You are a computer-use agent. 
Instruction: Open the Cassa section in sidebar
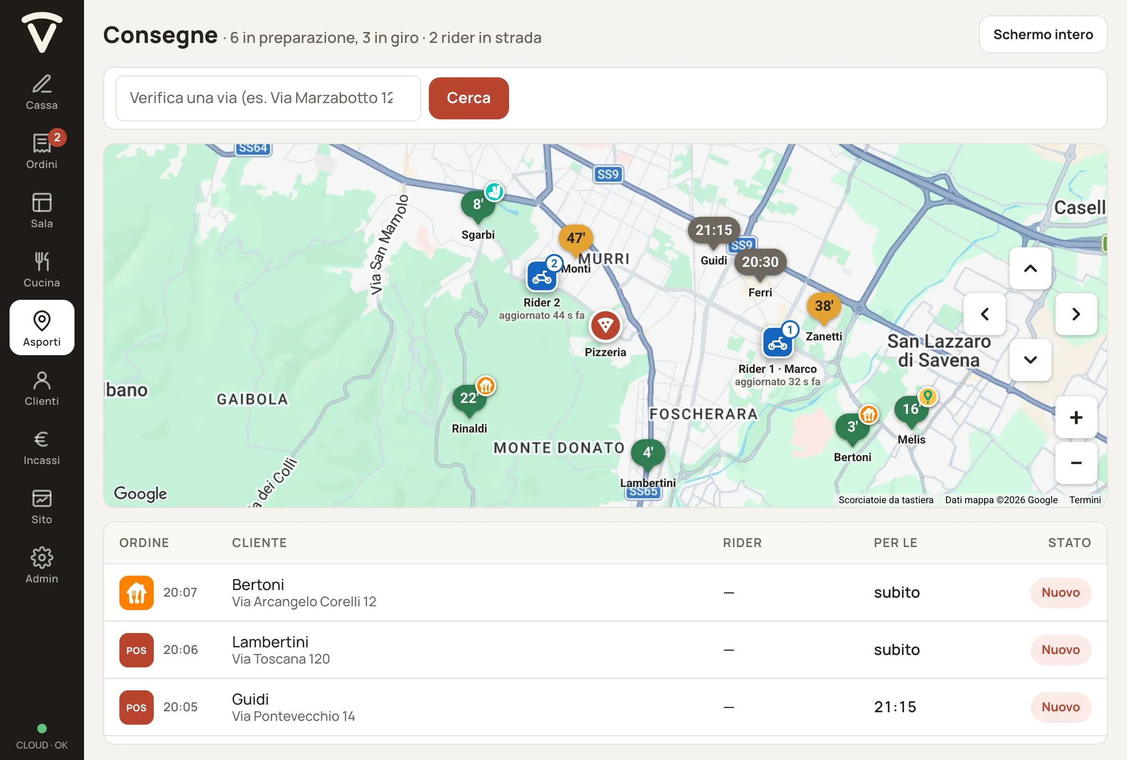pyautogui.click(x=42, y=92)
